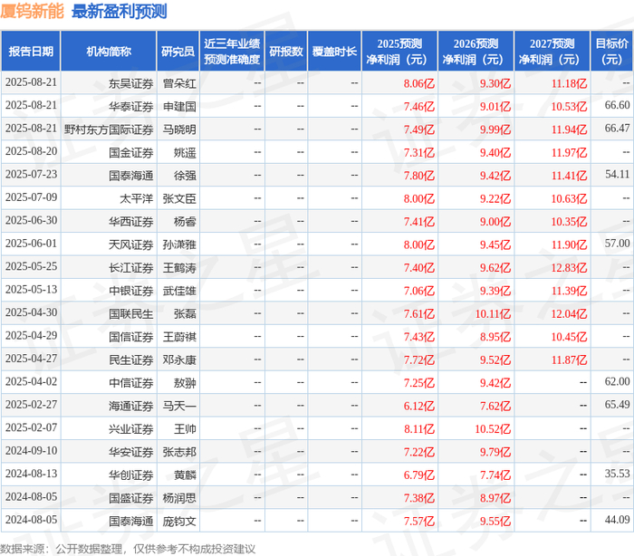
Task: Click the 10.52亿 2026 profit value
Action: (x=493, y=429)
